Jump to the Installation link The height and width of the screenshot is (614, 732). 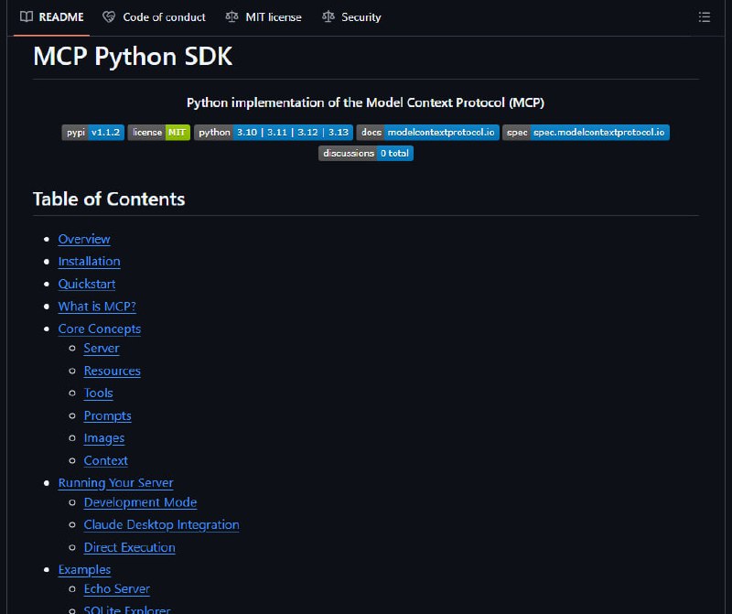tap(89, 262)
